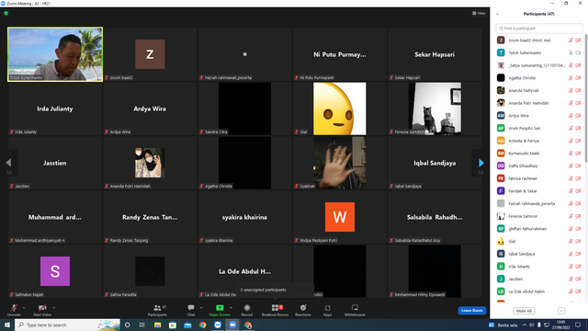Open Google Chrome from the taskbar
The height and width of the screenshot is (331, 588).
pos(202,325)
